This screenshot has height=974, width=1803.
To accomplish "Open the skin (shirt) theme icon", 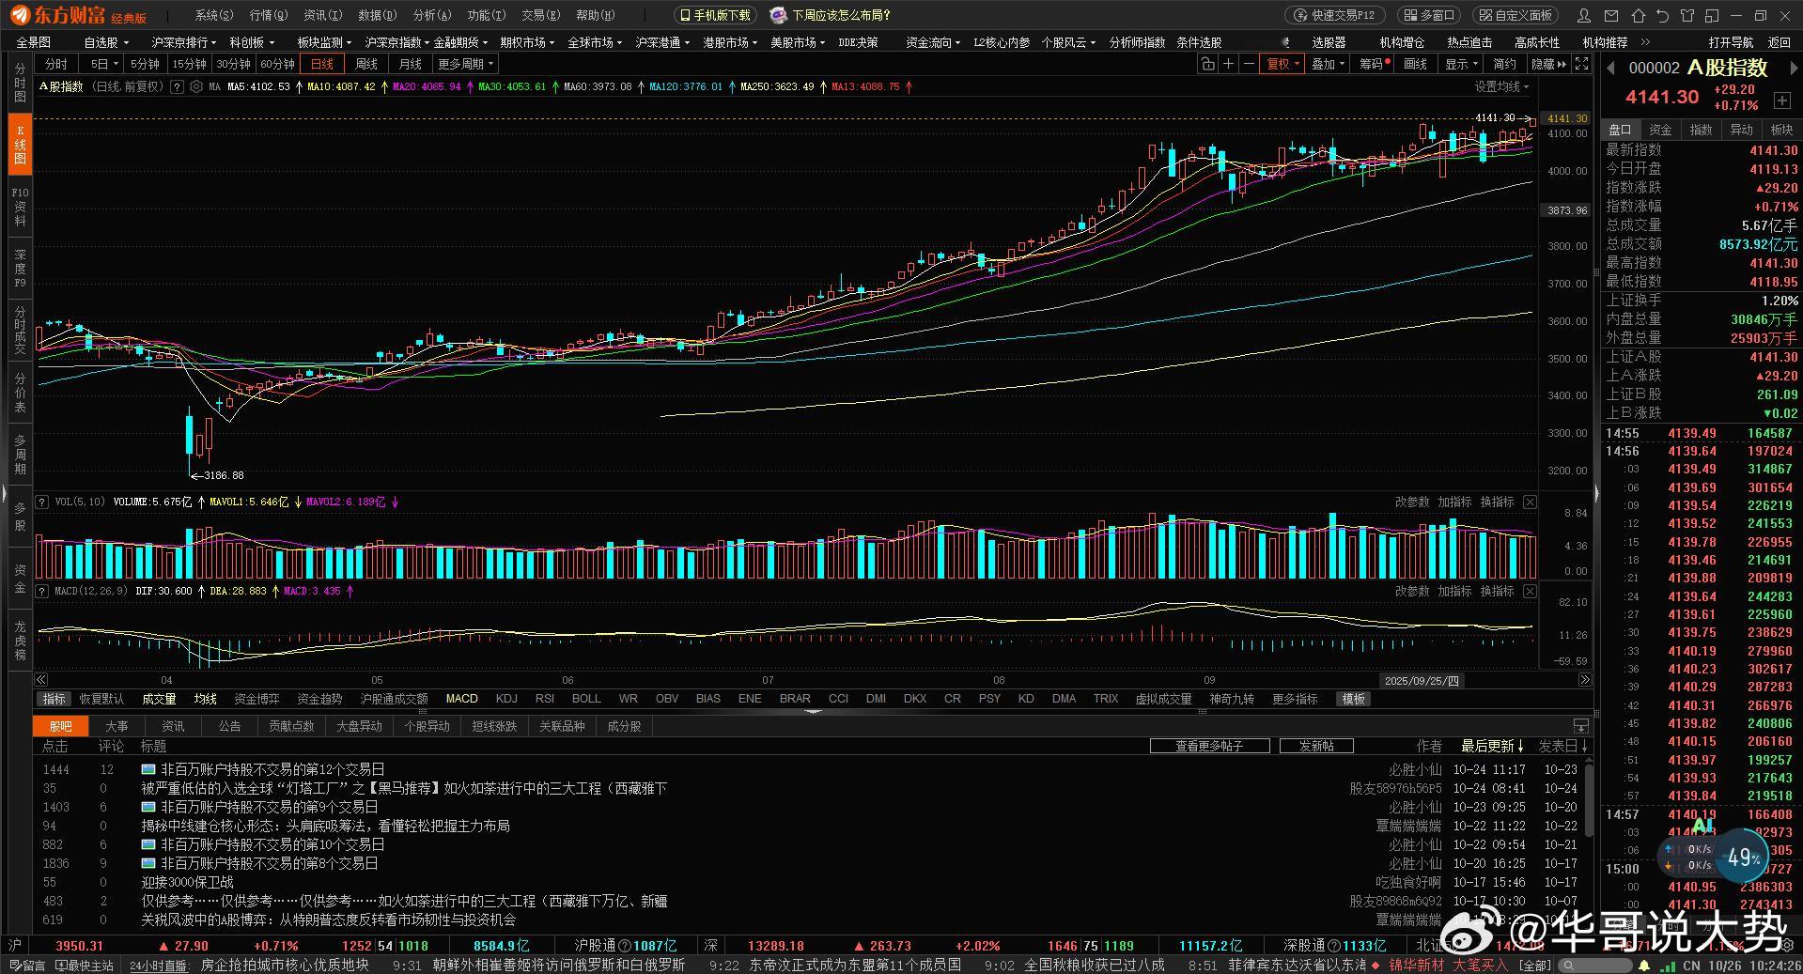I will point(1686,16).
